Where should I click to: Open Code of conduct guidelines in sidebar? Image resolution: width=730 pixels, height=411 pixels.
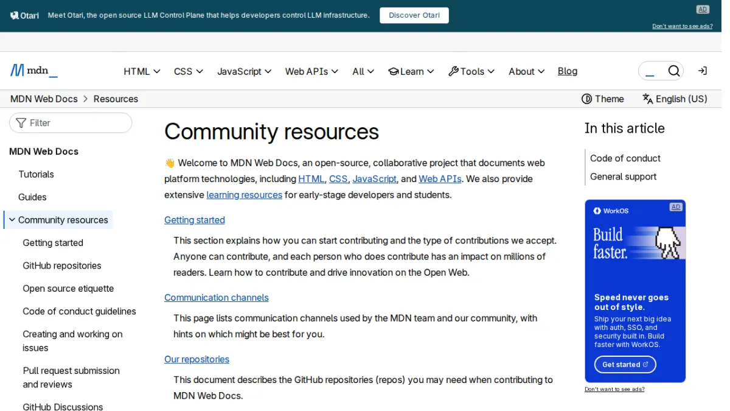(x=80, y=311)
